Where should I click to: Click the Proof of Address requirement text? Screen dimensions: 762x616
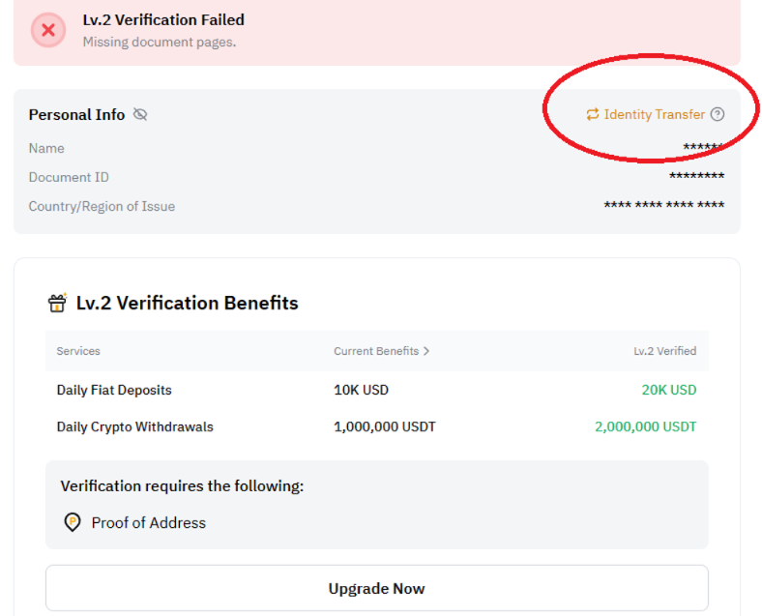(149, 522)
